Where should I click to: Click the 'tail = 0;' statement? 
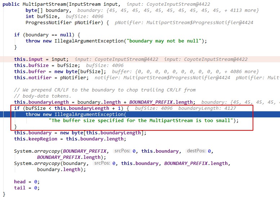pos(27,188)
